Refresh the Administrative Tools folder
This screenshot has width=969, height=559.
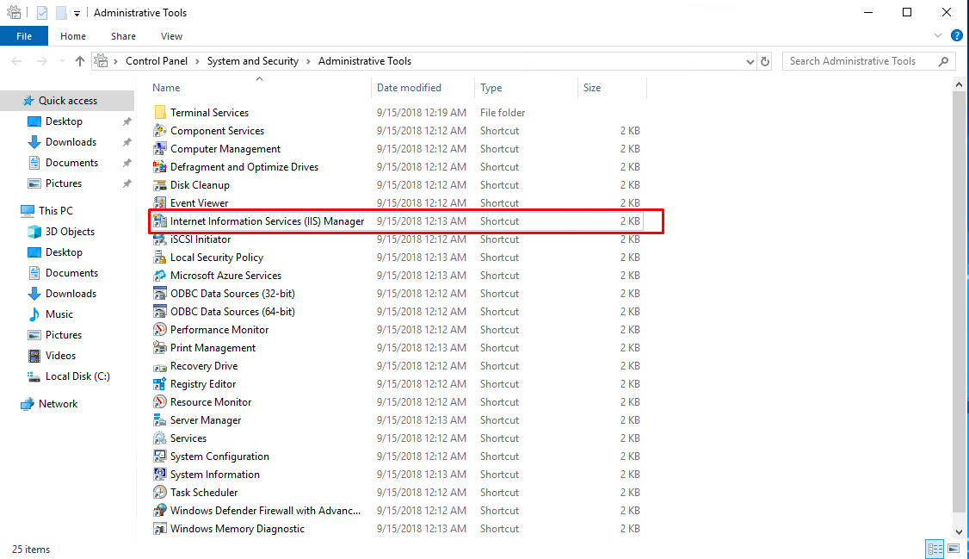pyautogui.click(x=765, y=61)
